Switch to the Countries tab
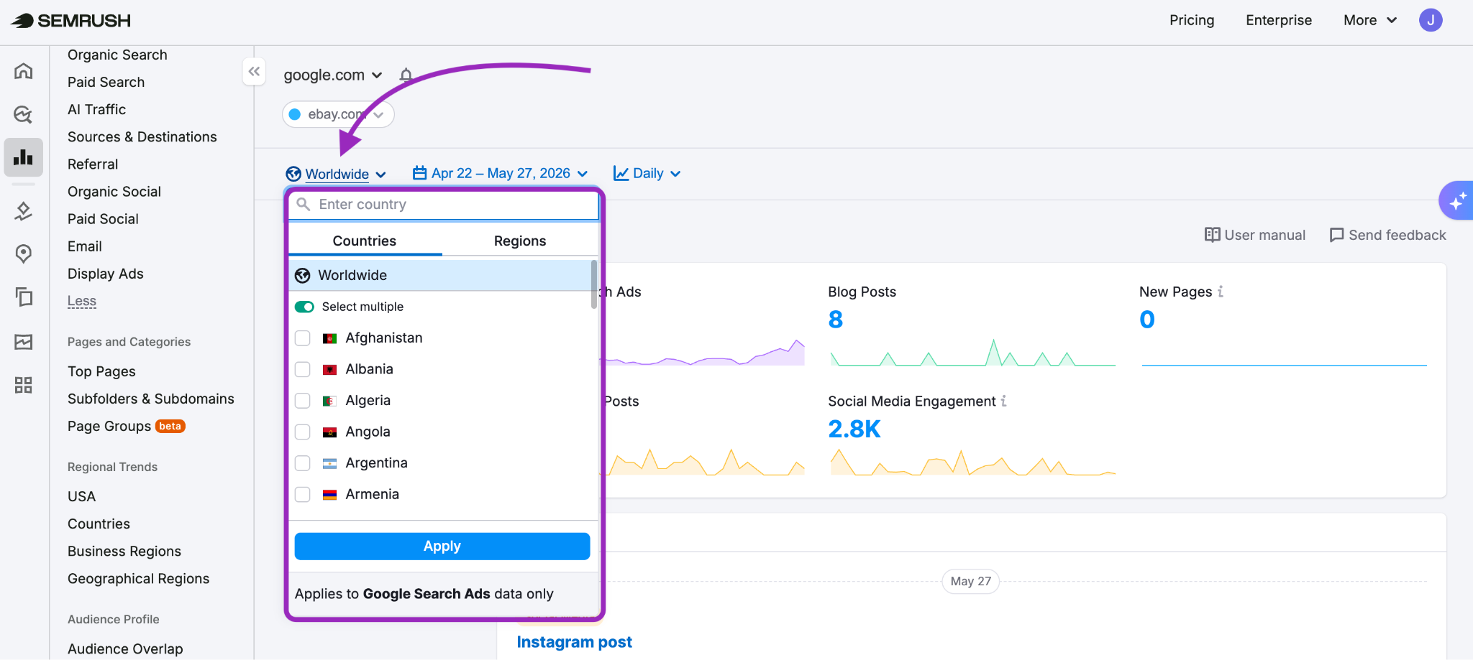This screenshot has height=660, width=1473. (365, 241)
